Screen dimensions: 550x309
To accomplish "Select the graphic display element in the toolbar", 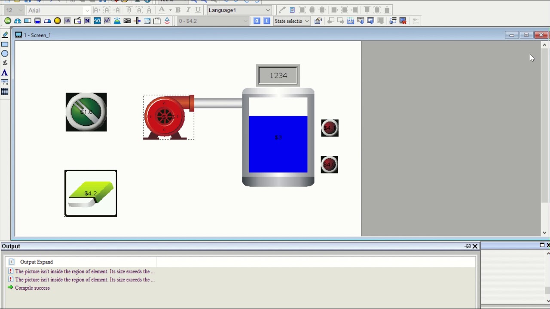I will point(77,21).
